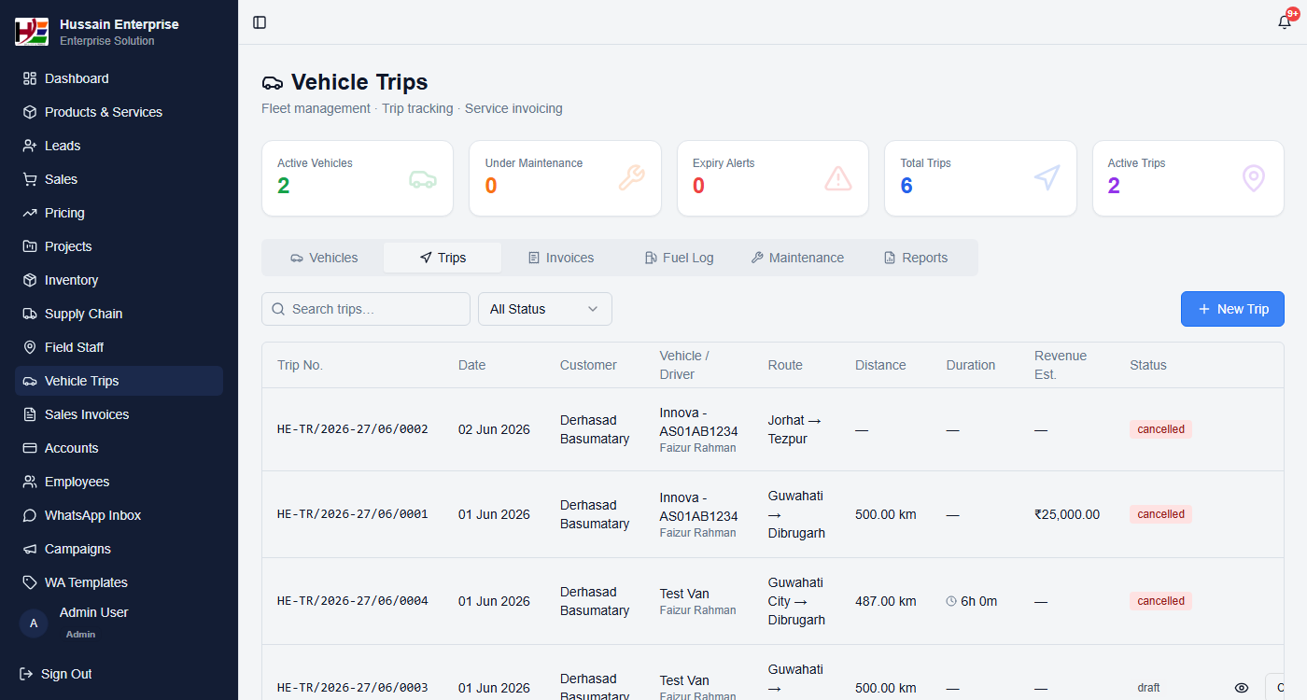Screen dimensions: 1307x700
Task: Open the Inventory section
Action: 119,280
